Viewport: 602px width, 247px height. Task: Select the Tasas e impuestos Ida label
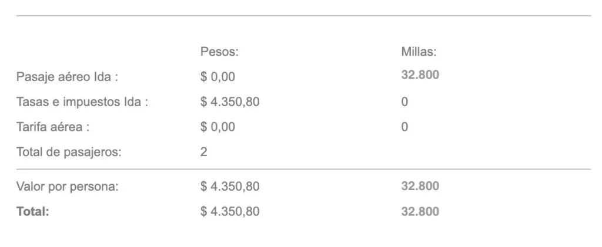[82, 102]
